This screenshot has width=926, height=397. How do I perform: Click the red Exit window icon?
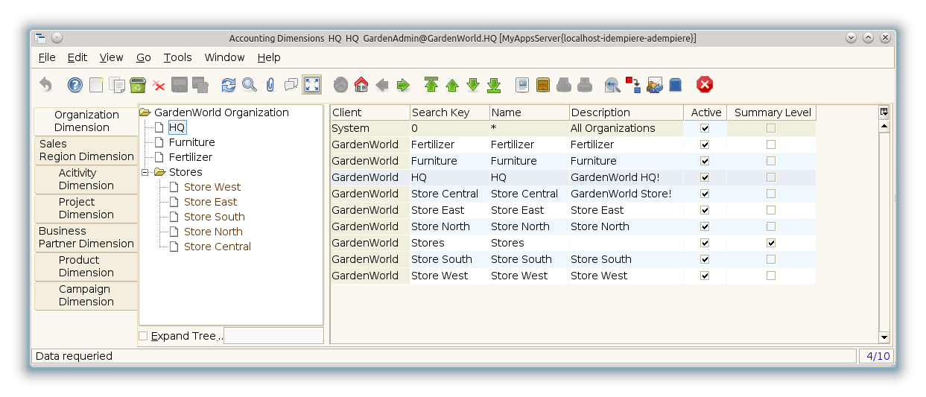pos(705,85)
